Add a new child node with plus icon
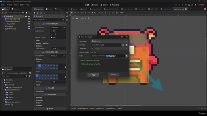The width and height of the screenshot is (207, 116). coord(3,13)
